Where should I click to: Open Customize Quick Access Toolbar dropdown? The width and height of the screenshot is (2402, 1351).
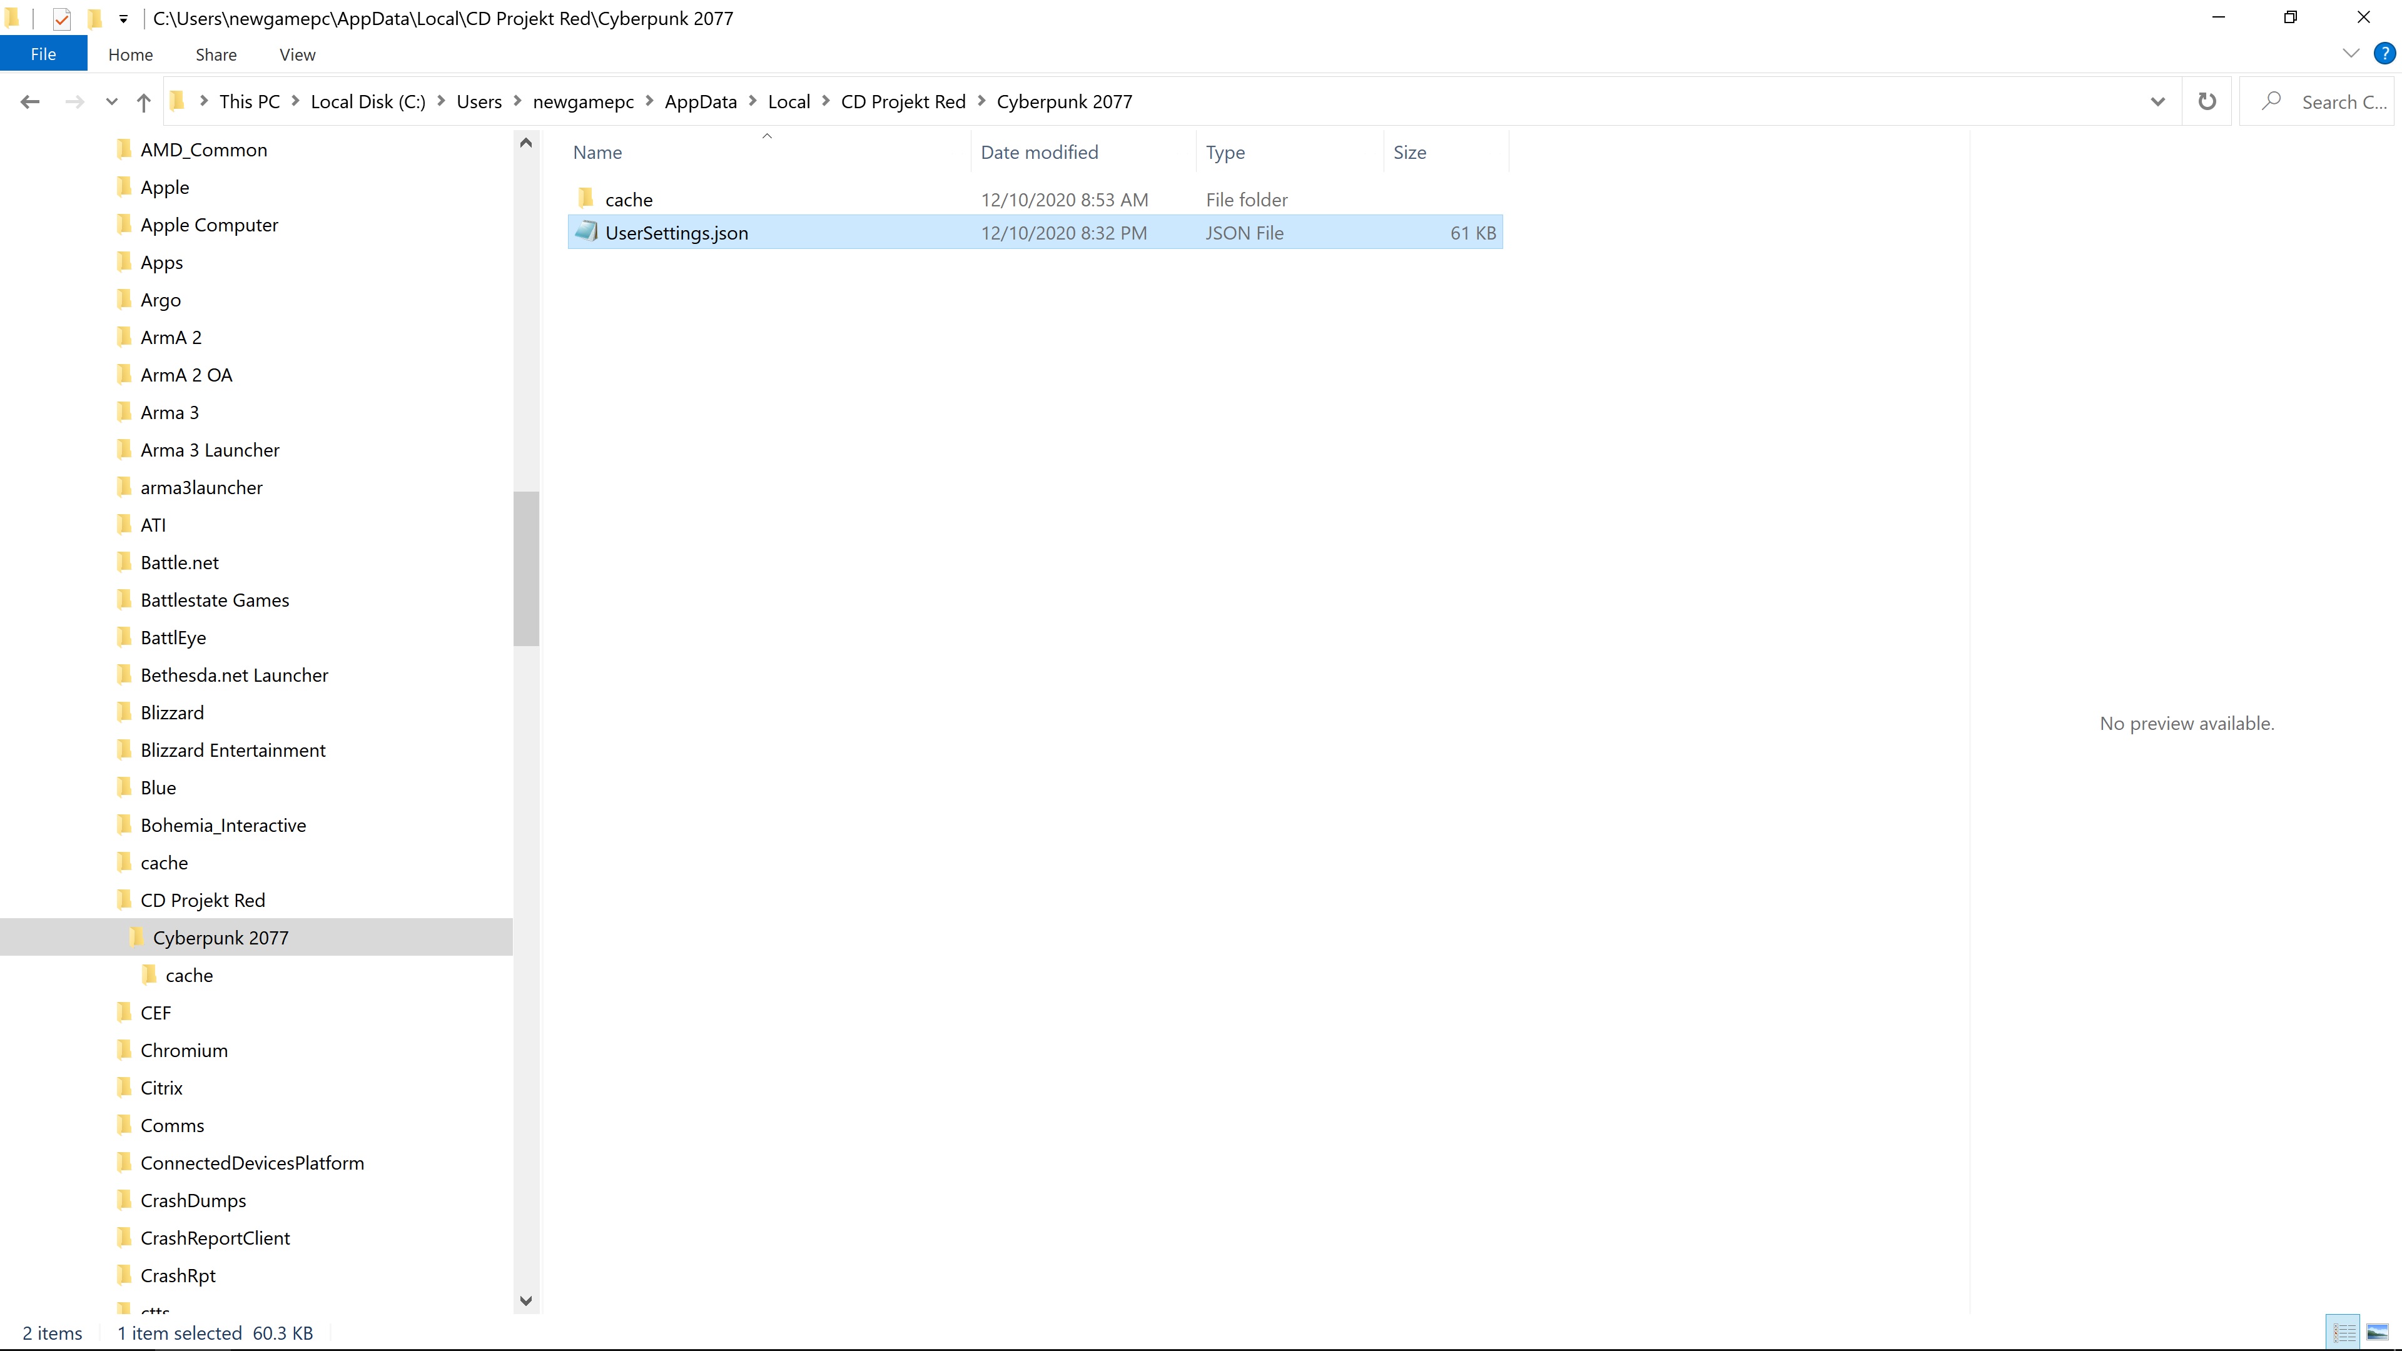point(123,19)
